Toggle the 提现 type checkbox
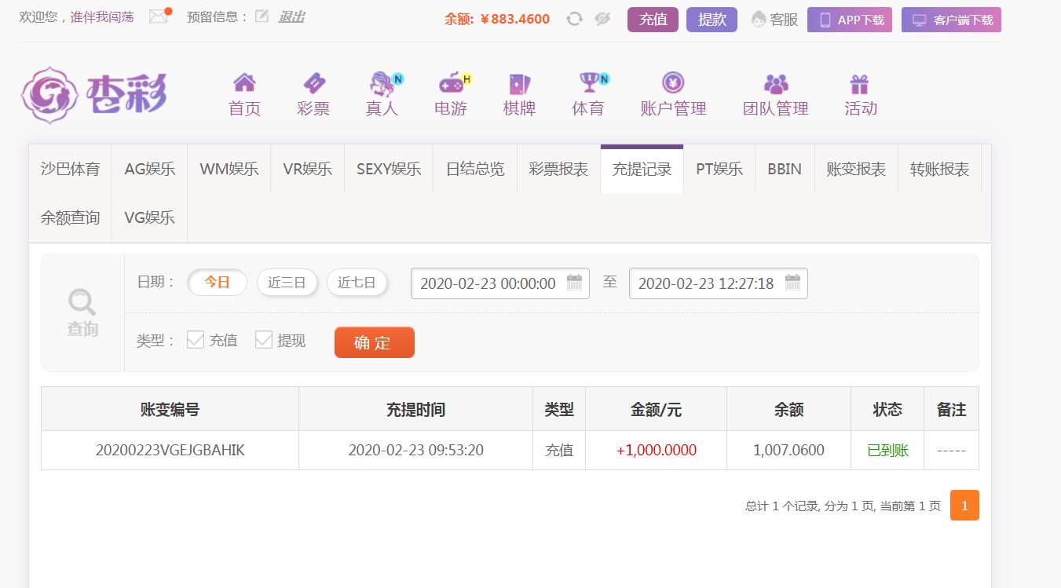The image size is (1061, 588). coord(264,340)
